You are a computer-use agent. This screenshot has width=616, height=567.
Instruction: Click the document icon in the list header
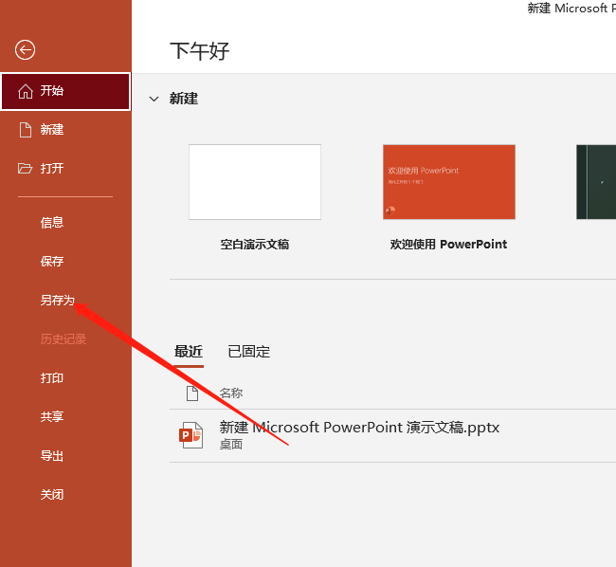click(x=192, y=393)
